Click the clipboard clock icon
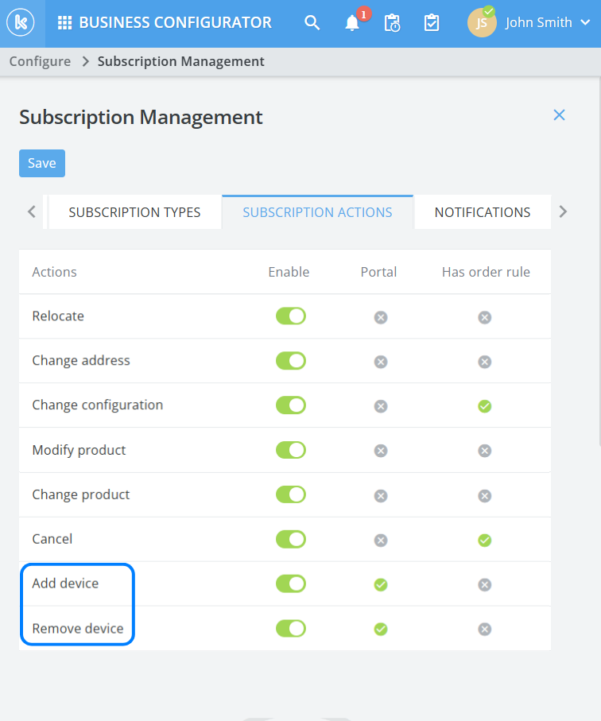Screen dimensions: 601x721 click(392, 23)
